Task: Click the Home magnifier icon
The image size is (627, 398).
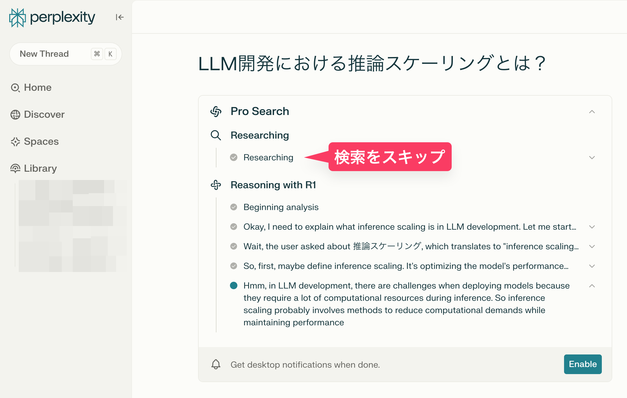Action: pos(15,88)
